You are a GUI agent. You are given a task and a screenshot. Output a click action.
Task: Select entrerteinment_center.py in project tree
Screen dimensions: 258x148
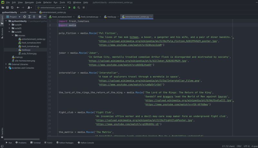33,39
